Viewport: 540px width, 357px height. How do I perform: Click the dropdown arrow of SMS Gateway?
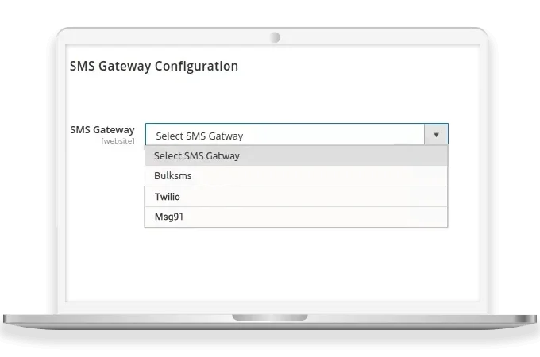coord(436,135)
